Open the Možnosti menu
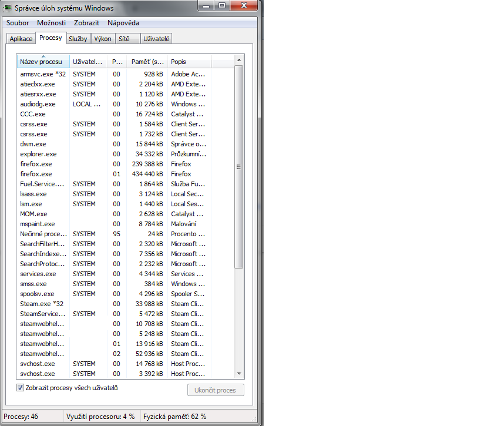 (51, 23)
